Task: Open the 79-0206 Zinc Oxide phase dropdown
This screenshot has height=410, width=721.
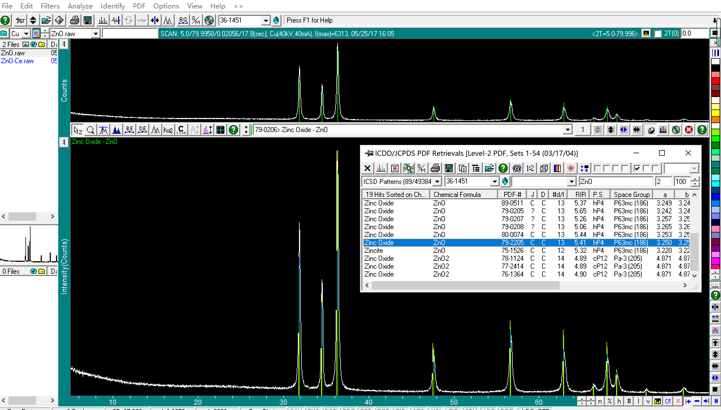Action: (x=567, y=130)
